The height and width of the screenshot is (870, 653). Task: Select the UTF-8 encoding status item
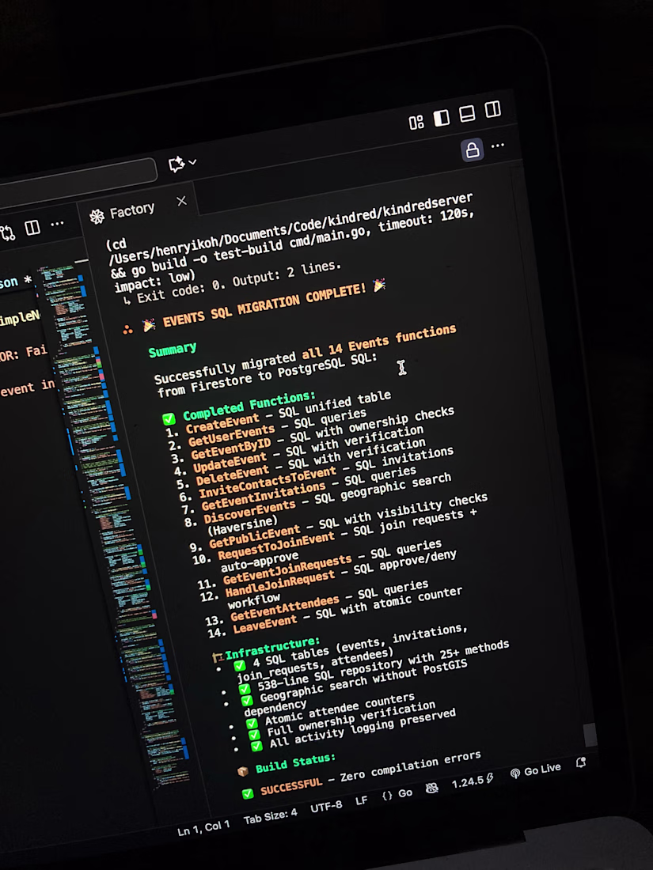[x=326, y=808]
